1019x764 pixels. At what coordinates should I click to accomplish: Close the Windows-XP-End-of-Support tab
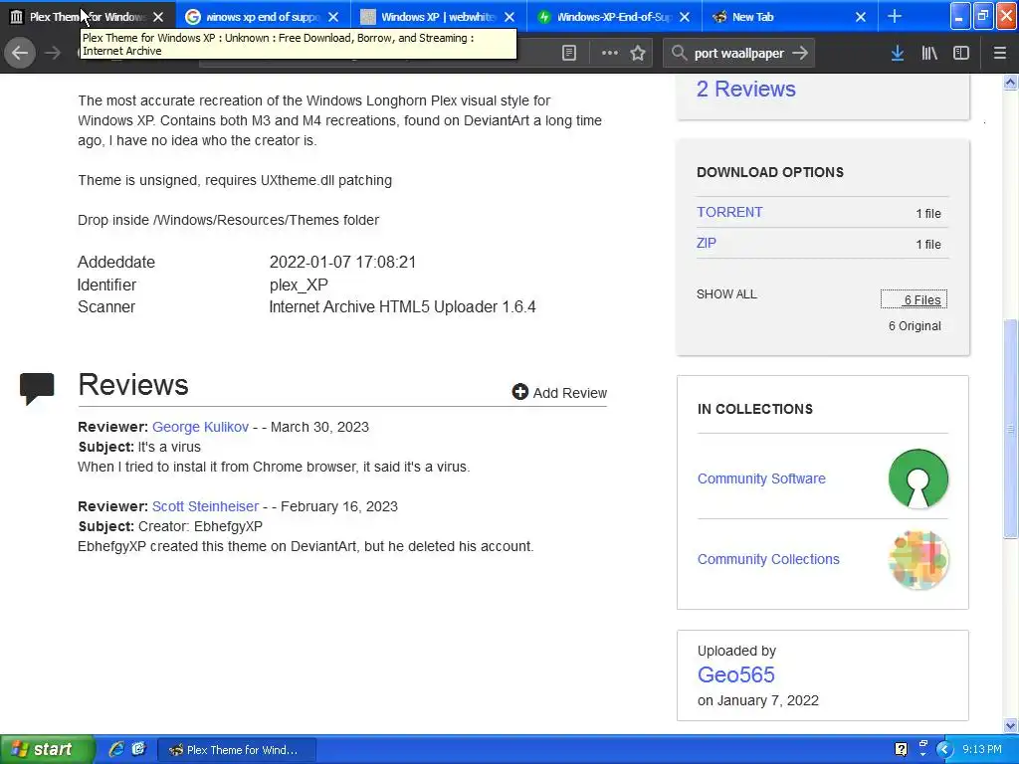click(685, 17)
